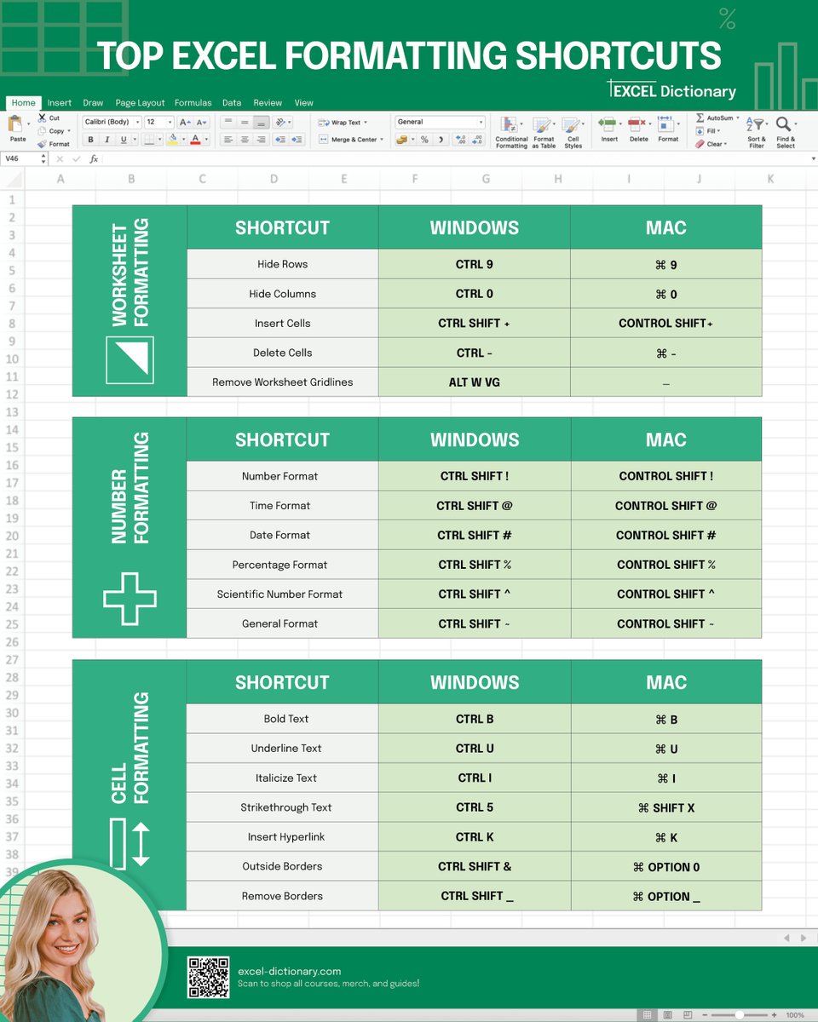Viewport: 818px width, 1022px height.
Task: Click the zoom in plus button
Action: (774, 1015)
